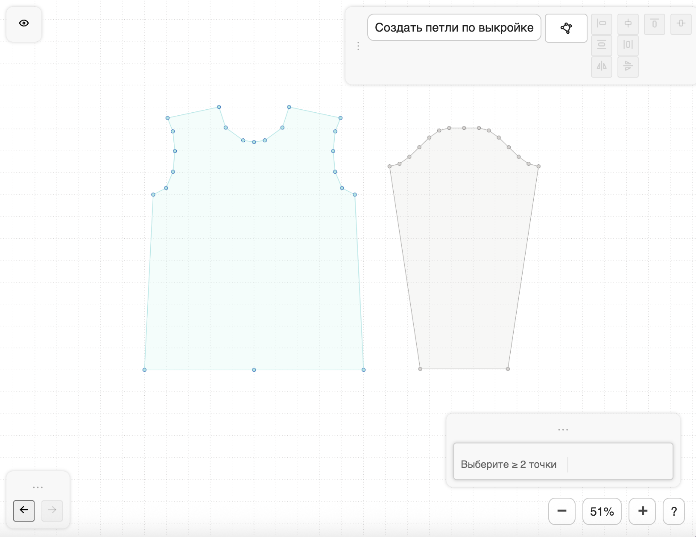The height and width of the screenshot is (537, 696).
Task: Flip selection horizontally with mirror icon
Action: click(x=601, y=67)
